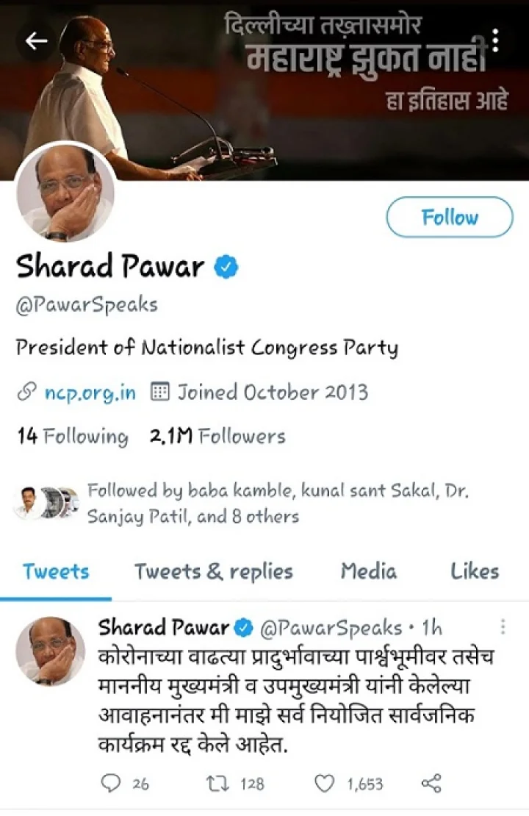Reply to the tweet with 26 comments

(x=110, y=783)
